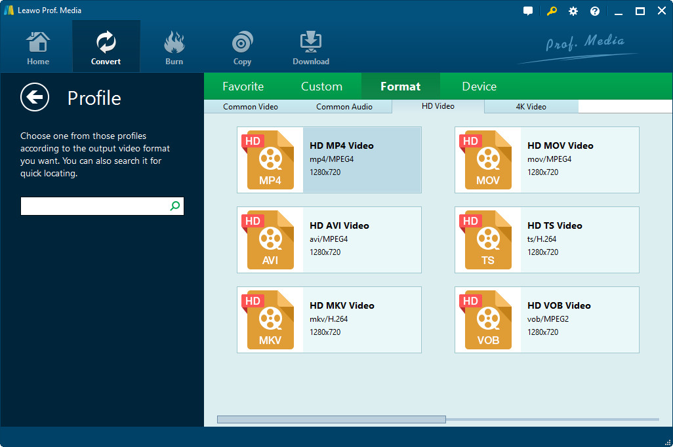
Task: Open the Copy module
Action: click(x=242, y=48)
